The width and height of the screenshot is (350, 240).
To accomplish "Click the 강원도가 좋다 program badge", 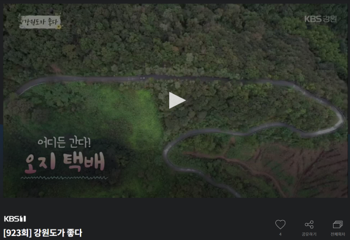I will pyautogui.click(x=40, y=22).
